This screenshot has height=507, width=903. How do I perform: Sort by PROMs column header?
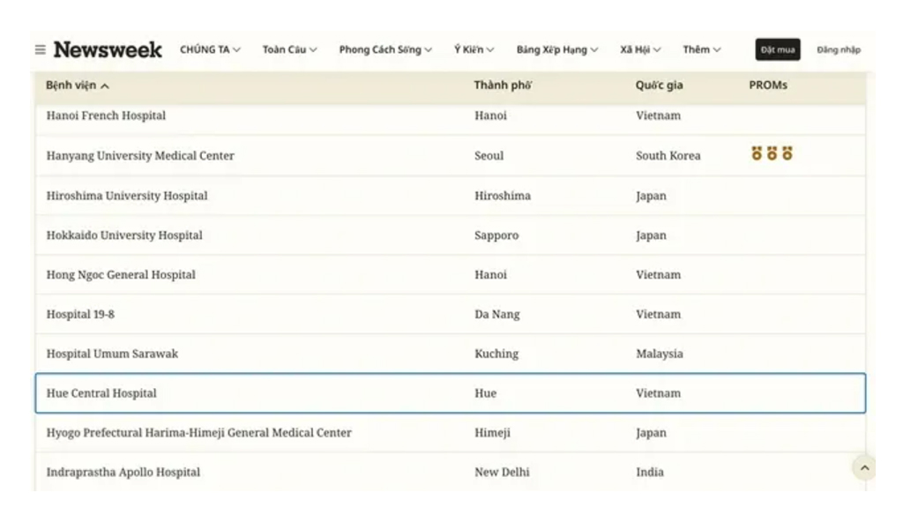tap(768, 86)
